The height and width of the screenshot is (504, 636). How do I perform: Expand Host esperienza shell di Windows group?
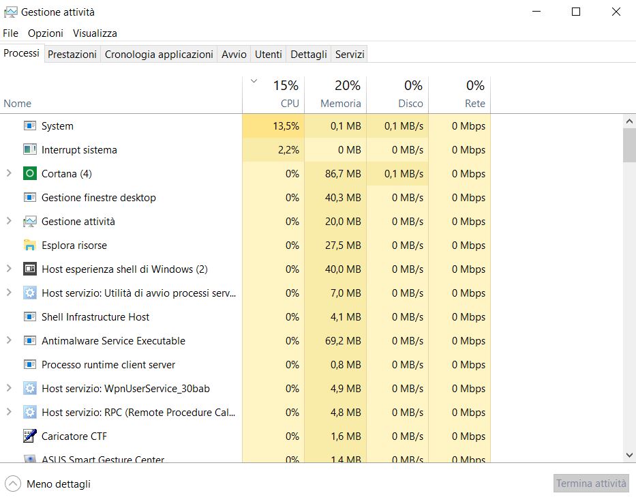click(x=9, y=269)
